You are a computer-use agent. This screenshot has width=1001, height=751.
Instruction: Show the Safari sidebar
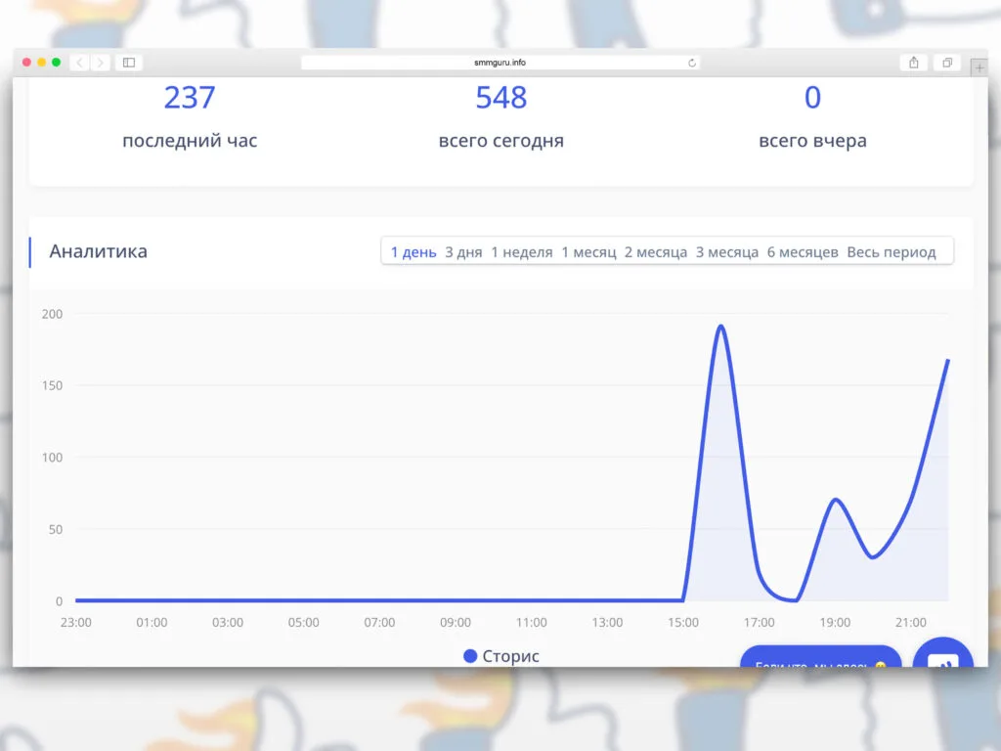(128, 63)
